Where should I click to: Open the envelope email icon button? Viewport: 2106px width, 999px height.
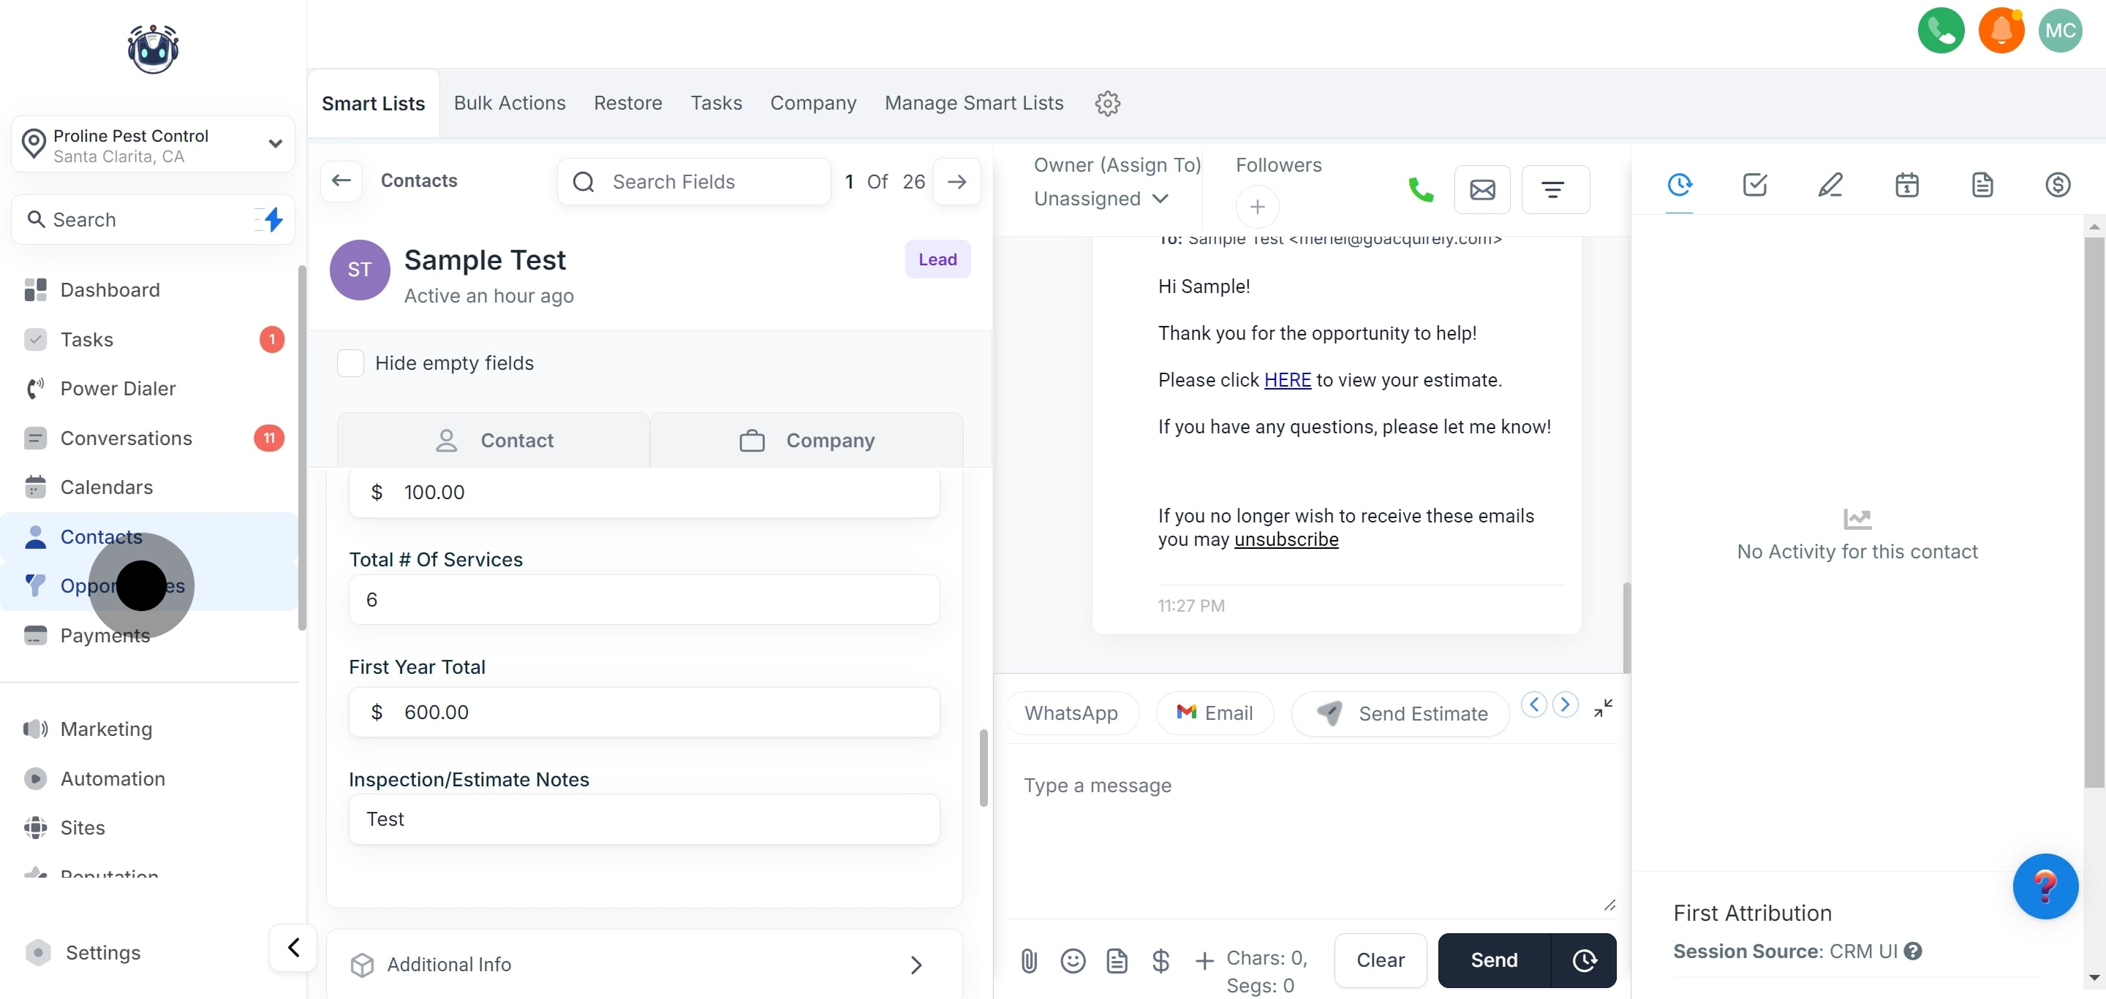[1482, 189]
